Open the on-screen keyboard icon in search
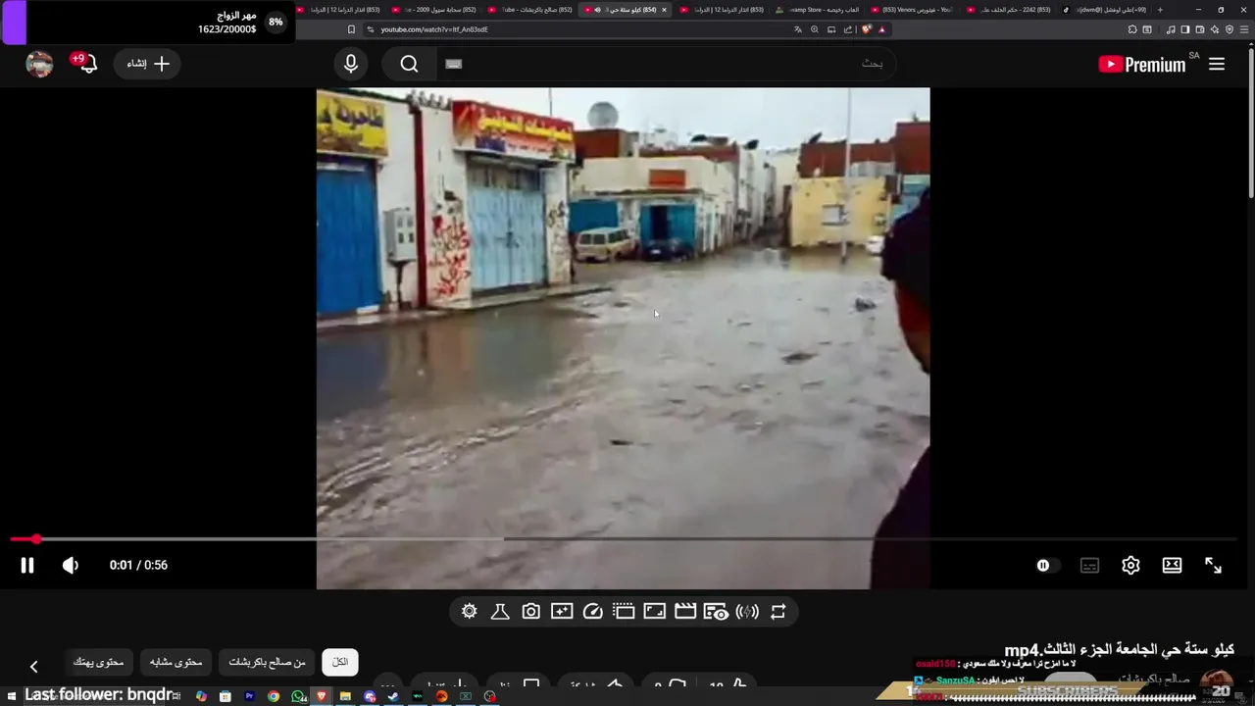The width and height of the screenshot is (1255, 706). coord(453,64)
